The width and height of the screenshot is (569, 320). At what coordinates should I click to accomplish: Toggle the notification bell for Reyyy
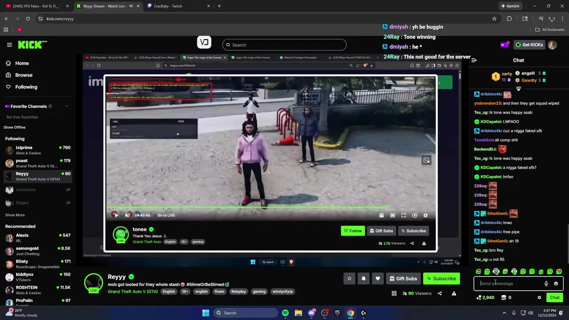point(364,279)
